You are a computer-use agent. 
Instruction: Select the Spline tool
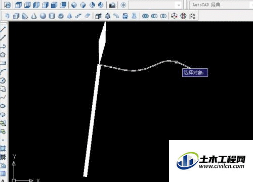coord(3,98)
